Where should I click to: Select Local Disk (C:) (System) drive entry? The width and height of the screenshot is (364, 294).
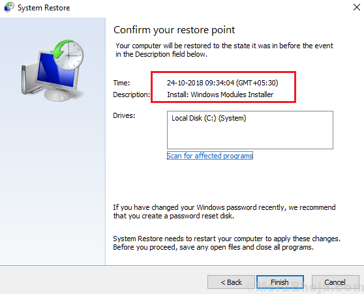pos(209,118)
